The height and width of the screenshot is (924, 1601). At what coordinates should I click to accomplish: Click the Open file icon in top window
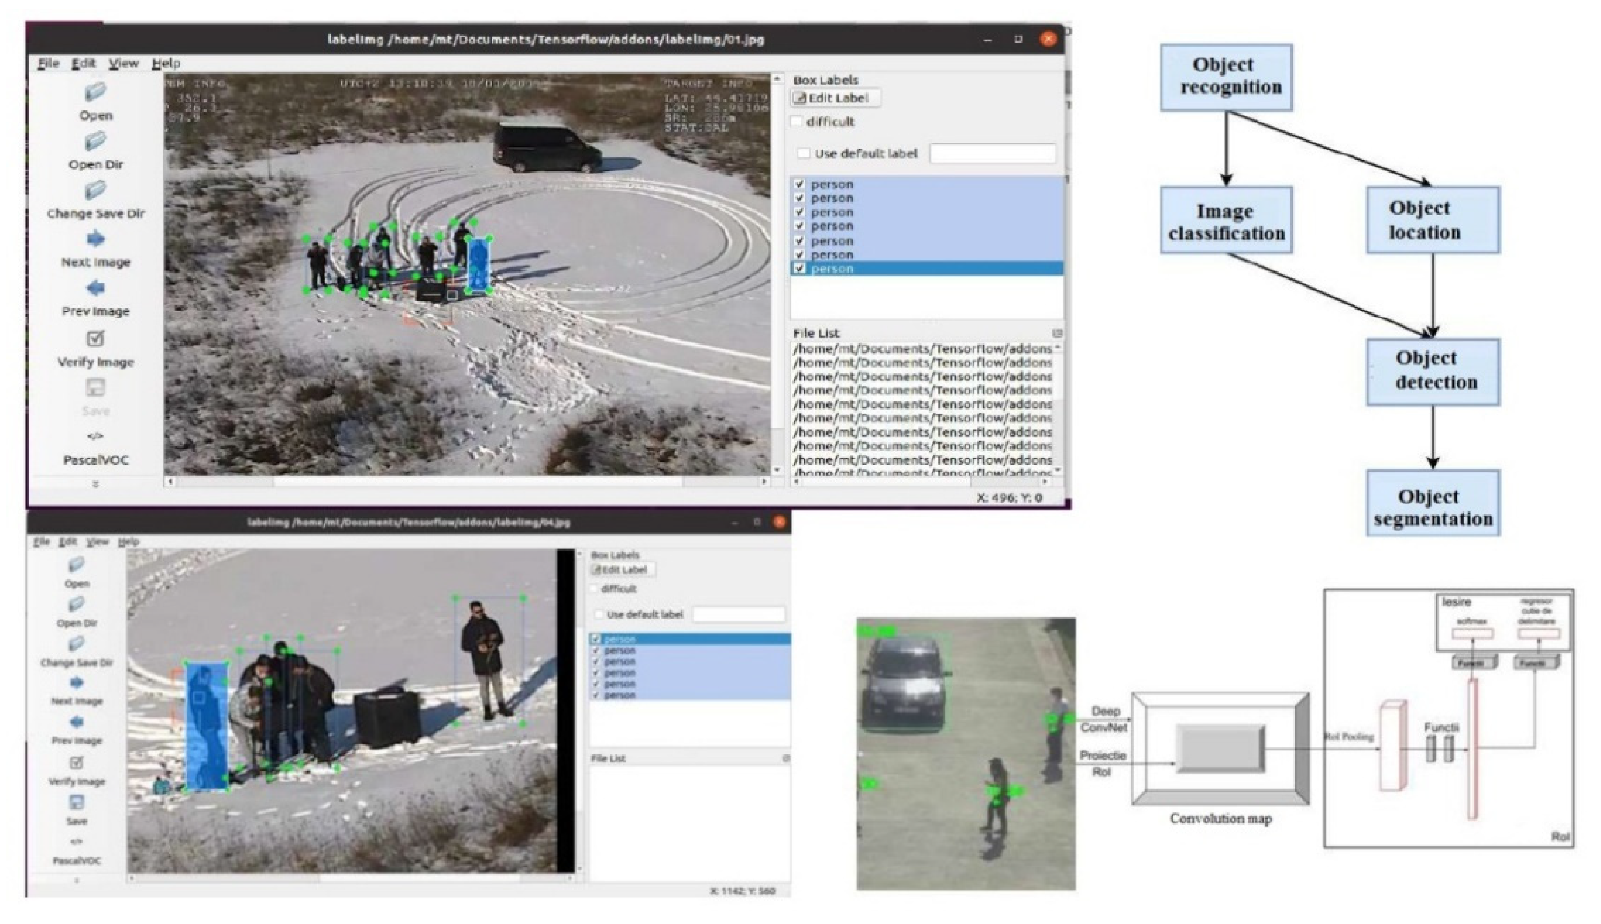[x=95, y=93]
